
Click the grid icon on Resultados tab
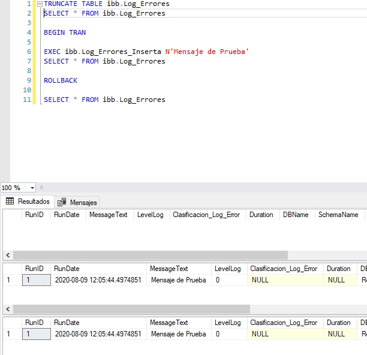(10, 201)
